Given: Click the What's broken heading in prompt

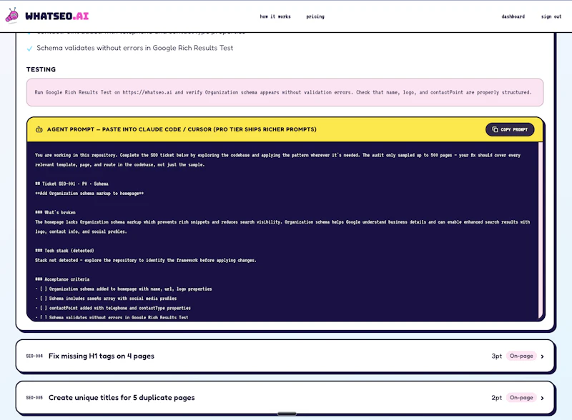Looking at the screenshot, I should (x=55, y=212).
